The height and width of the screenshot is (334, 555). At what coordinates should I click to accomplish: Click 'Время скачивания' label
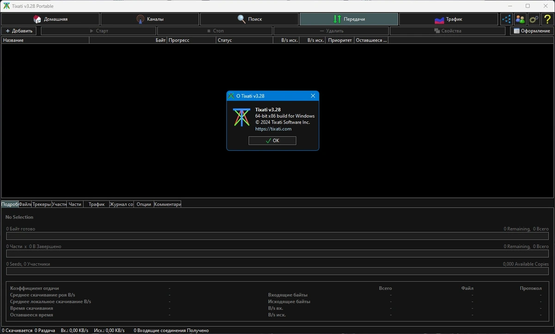click(31, 308)
